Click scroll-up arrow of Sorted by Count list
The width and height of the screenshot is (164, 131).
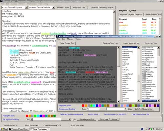pos(159,47)
